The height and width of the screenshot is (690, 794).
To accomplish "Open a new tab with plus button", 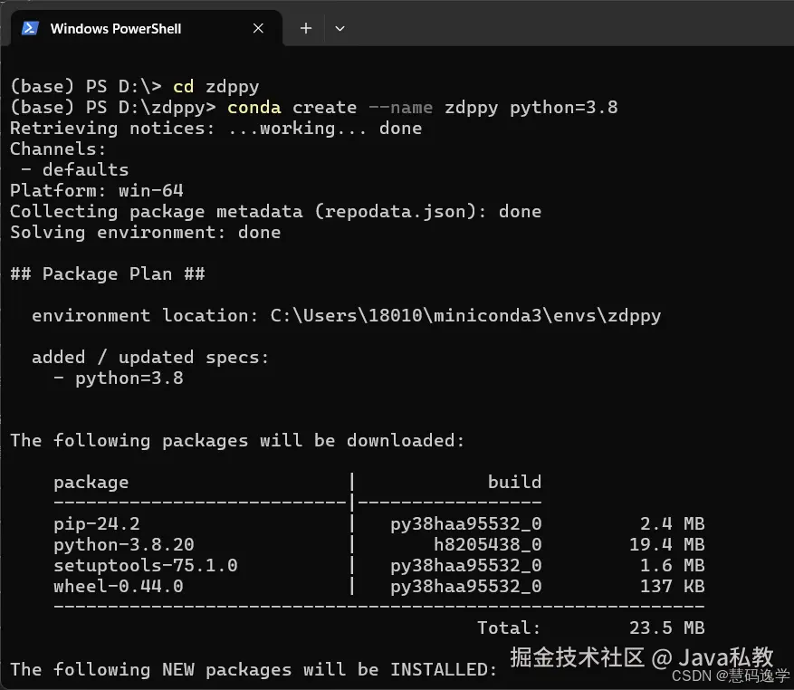I will click(306, 28).
